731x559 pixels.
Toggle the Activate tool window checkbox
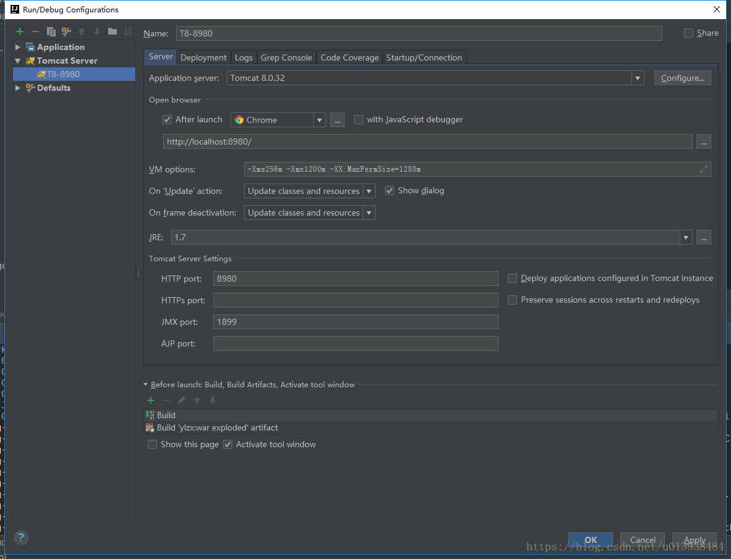coord(227,444)
